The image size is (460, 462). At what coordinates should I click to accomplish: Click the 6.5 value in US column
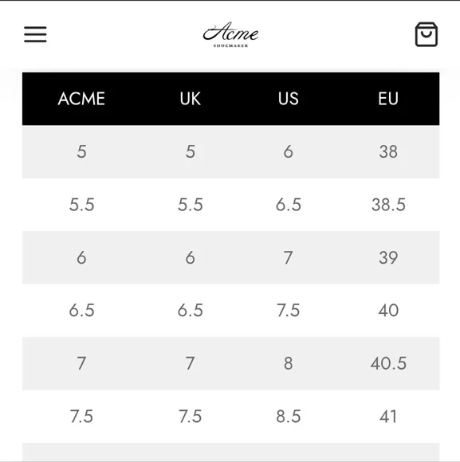(288, 205)
